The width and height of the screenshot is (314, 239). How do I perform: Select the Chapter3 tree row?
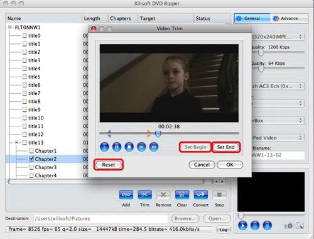[46, 167]
